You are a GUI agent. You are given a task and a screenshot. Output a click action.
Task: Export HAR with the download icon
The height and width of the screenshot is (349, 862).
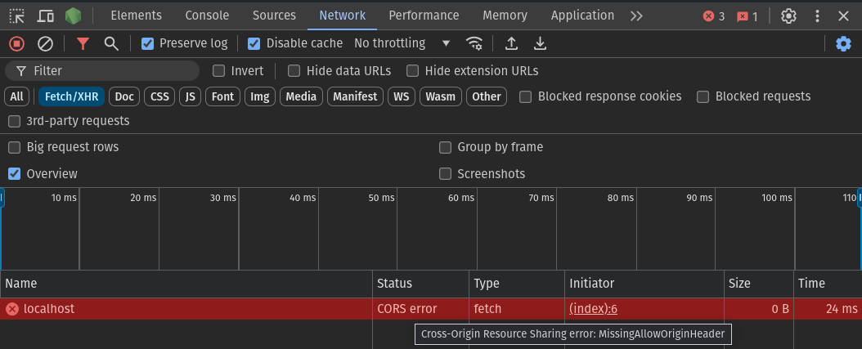(x=541, y=43)
